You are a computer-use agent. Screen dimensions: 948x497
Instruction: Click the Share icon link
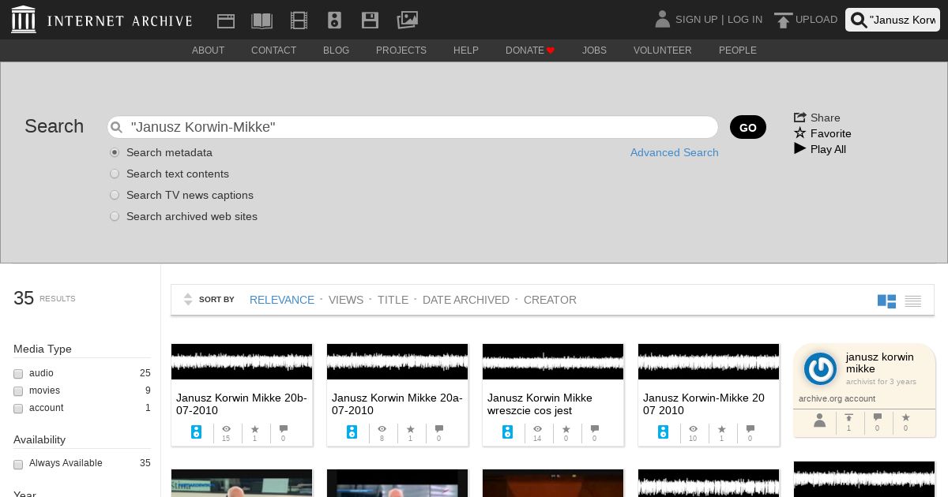pos(799,118)
